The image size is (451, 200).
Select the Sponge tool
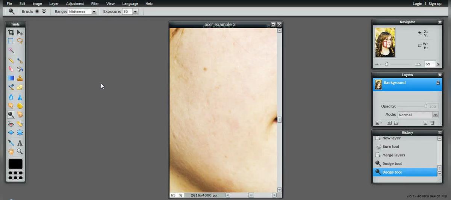20,106
